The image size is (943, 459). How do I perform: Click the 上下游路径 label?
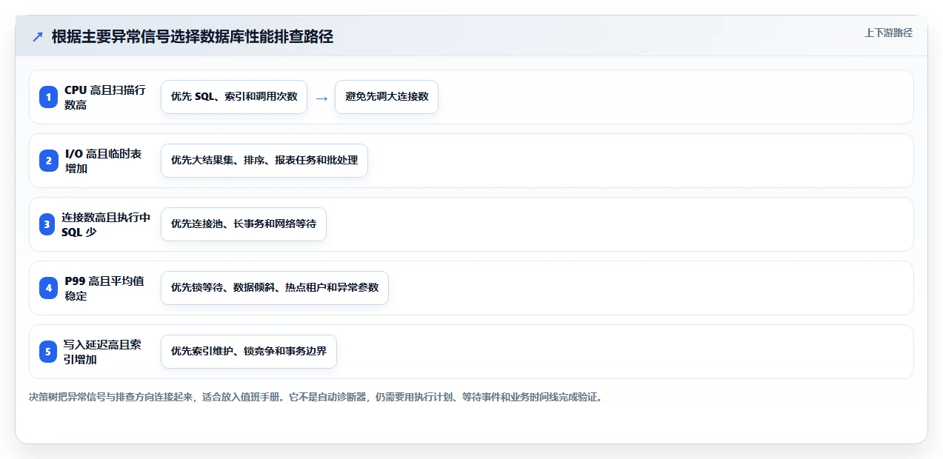[888, 33]
